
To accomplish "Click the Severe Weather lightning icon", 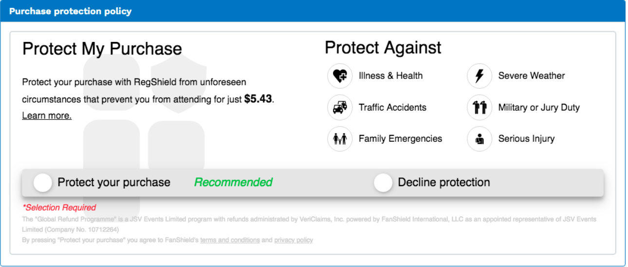I will coord(479,76).
